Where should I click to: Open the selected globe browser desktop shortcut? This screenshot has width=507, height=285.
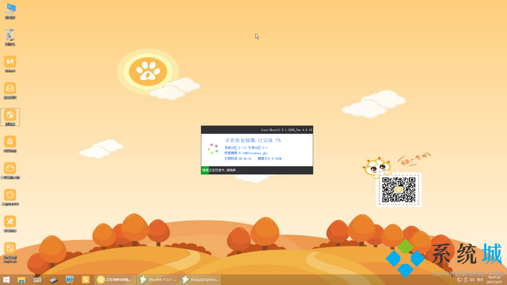(10, 116)
